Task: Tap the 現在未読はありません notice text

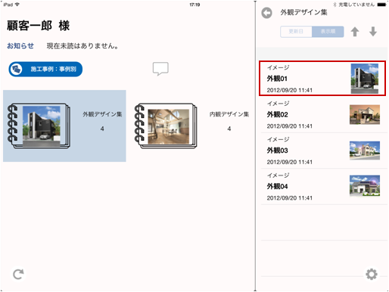Action: (82, 46)
